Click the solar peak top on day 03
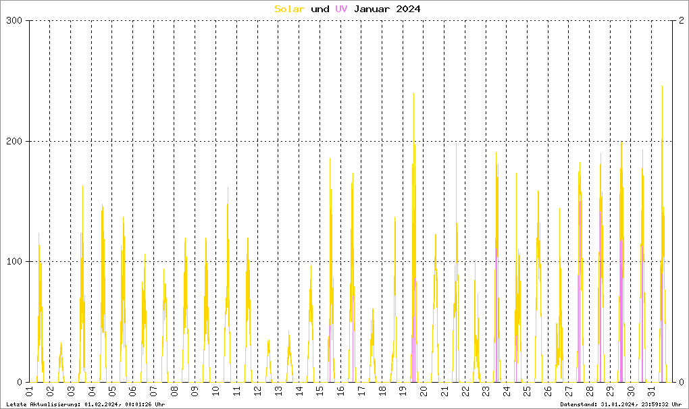Screen dimensions: 689x409 coord(82,187)
